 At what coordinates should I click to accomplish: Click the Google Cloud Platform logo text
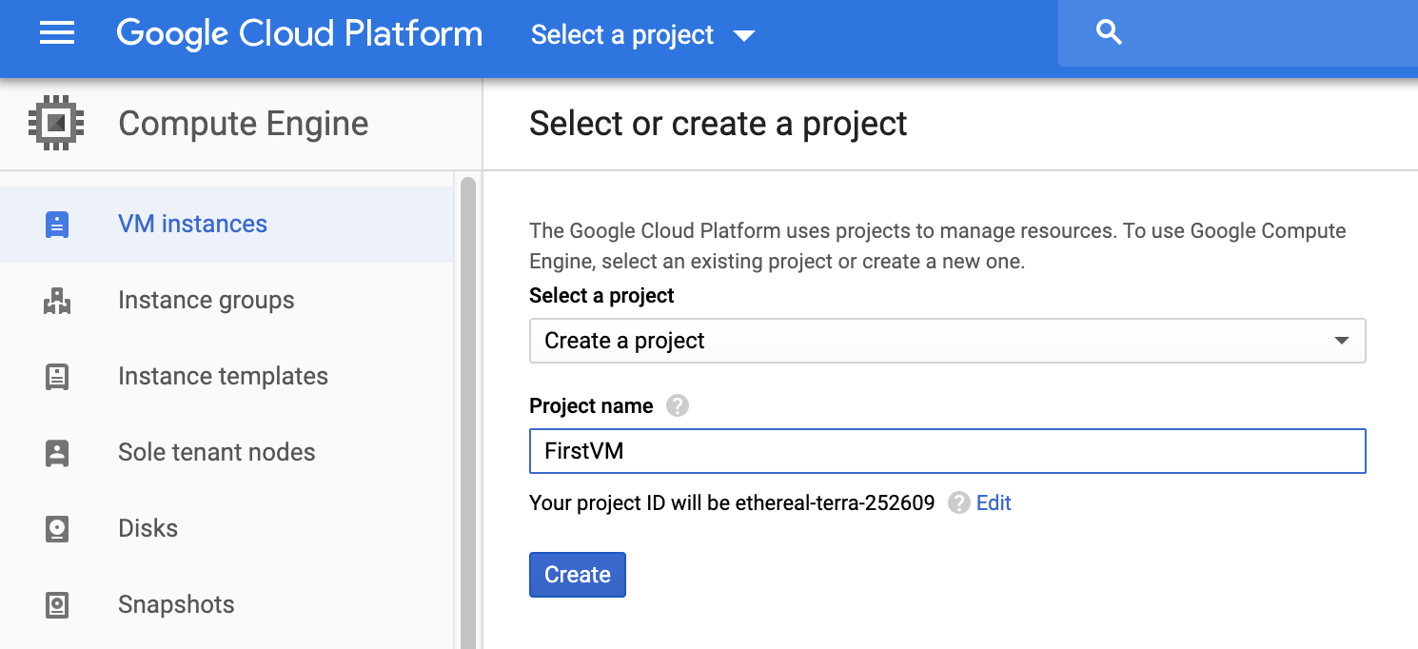point(299,34)
